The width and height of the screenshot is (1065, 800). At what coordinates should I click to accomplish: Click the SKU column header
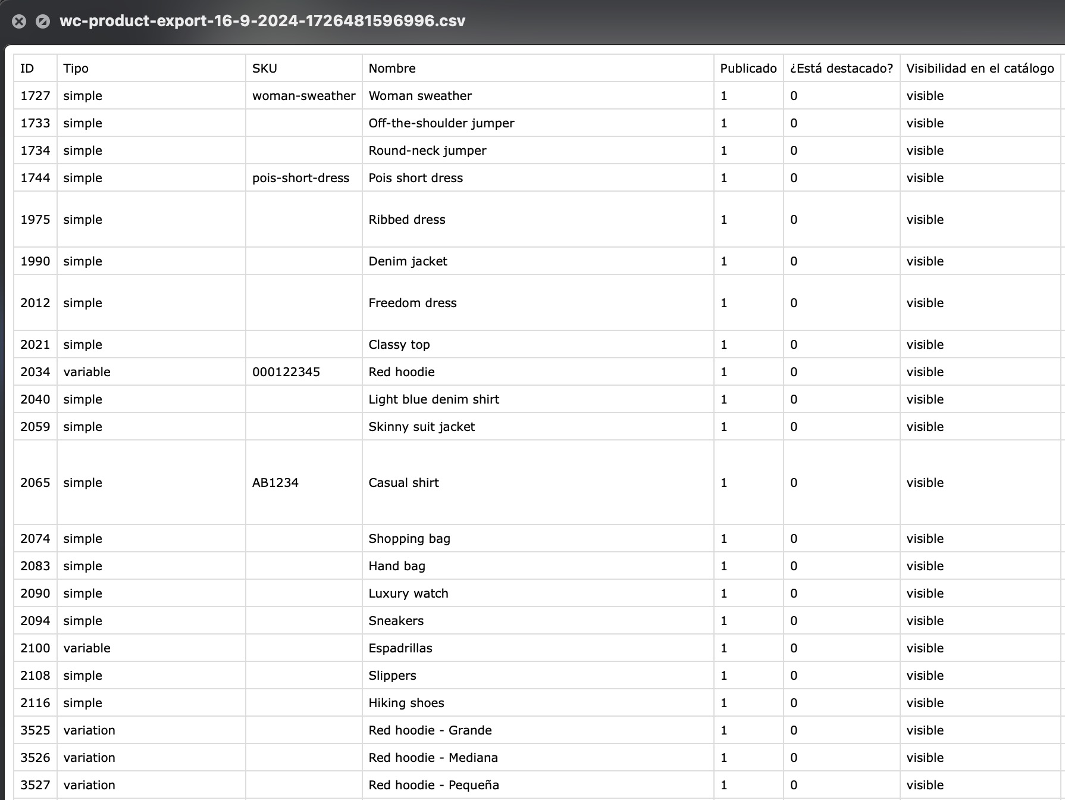point(265,68)
